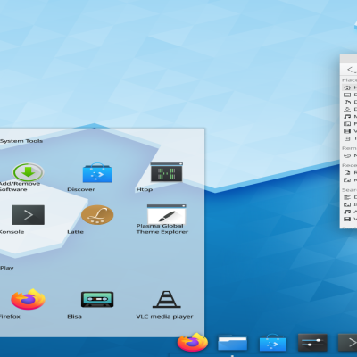357x357 pixels.
Task: Open Recent Files in file manager sidebar
Action: (x=349, y=172)
